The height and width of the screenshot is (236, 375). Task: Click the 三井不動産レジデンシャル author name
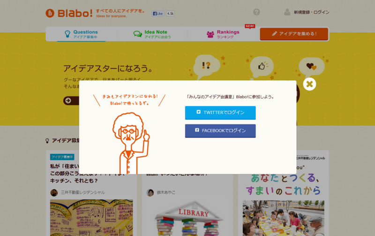click(x=83, y=192)
